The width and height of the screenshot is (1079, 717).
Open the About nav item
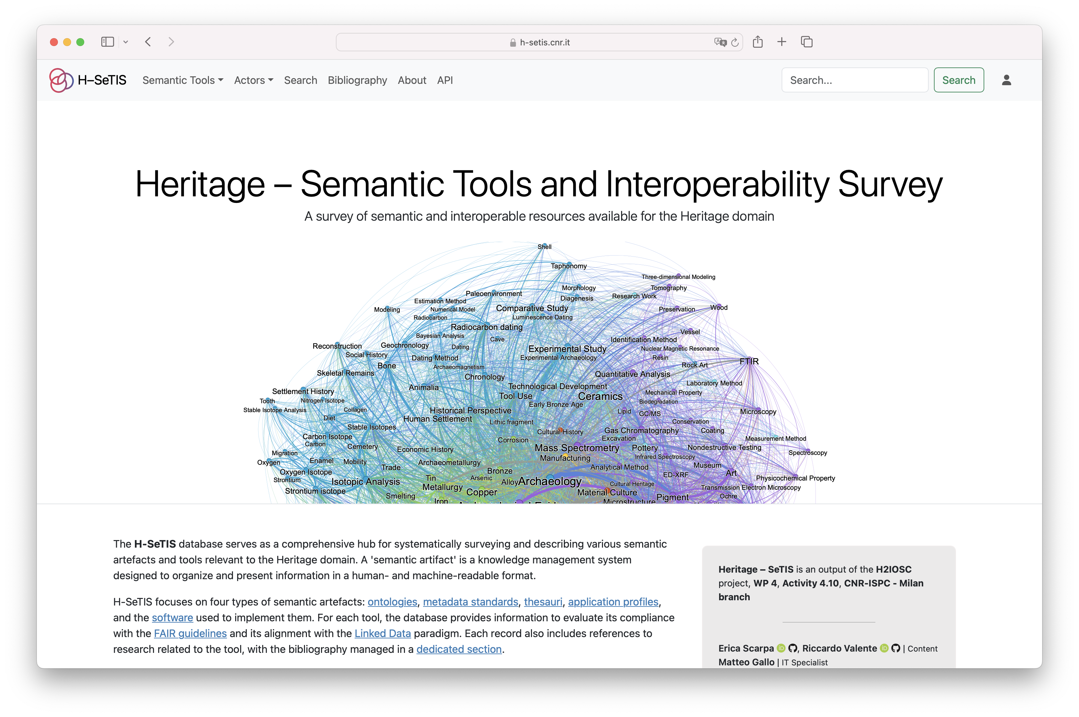click(412, 80)
